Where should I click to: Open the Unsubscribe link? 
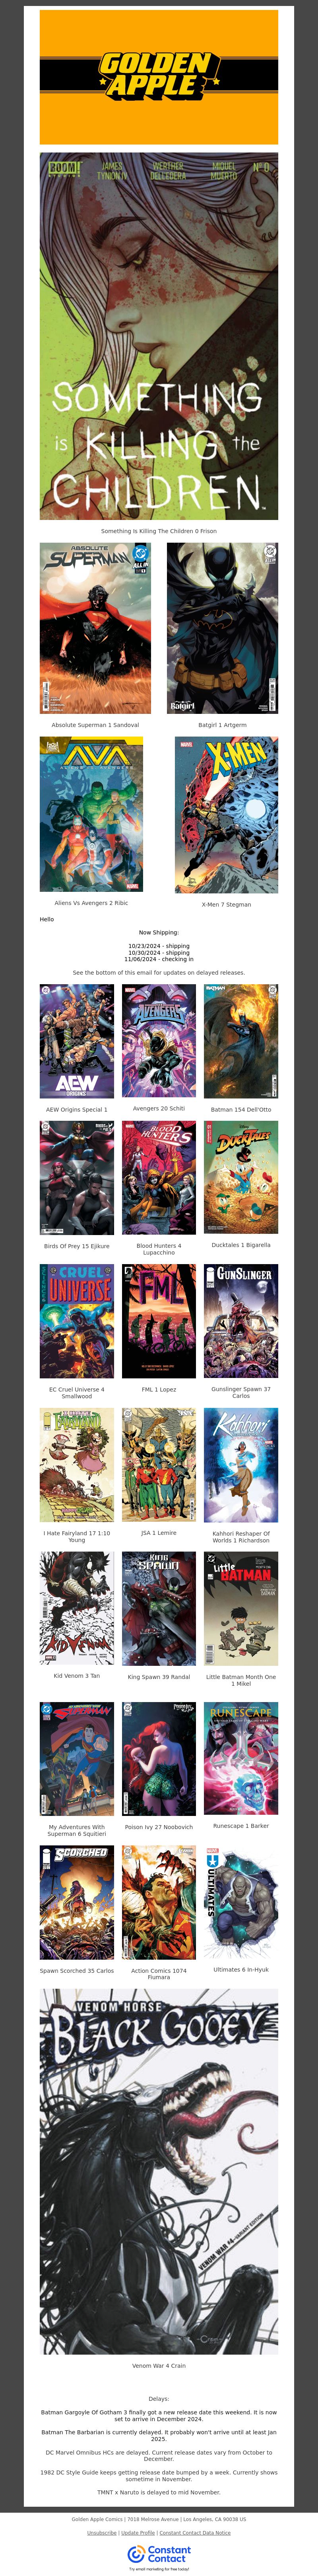pyautogui.click(x=102, y=2533)
